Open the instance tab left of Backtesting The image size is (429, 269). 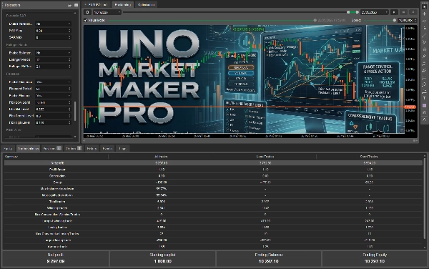pos(97,5)
